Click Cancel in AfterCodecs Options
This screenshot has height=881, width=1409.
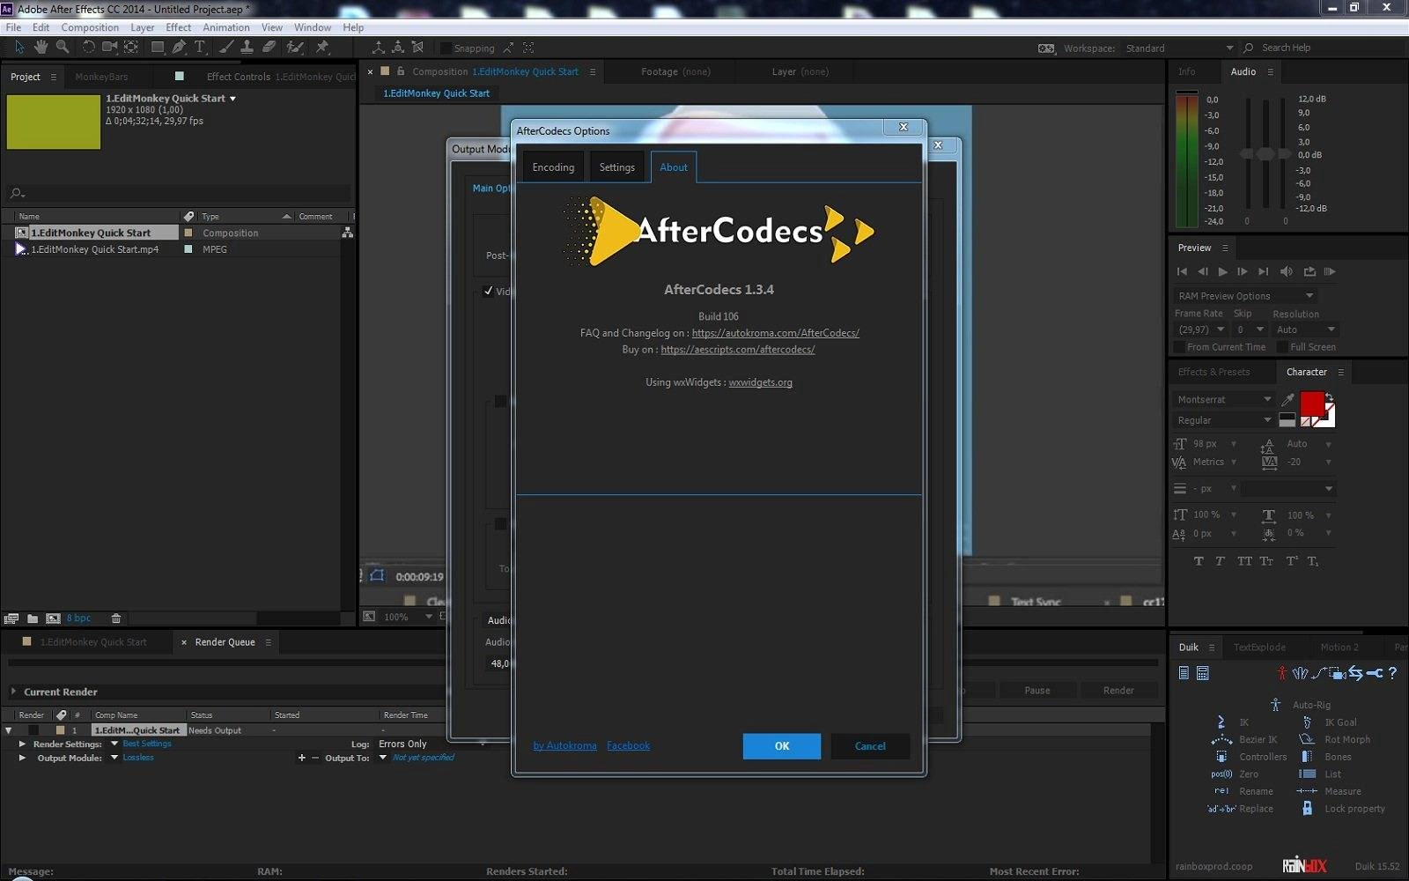[870, 746]
